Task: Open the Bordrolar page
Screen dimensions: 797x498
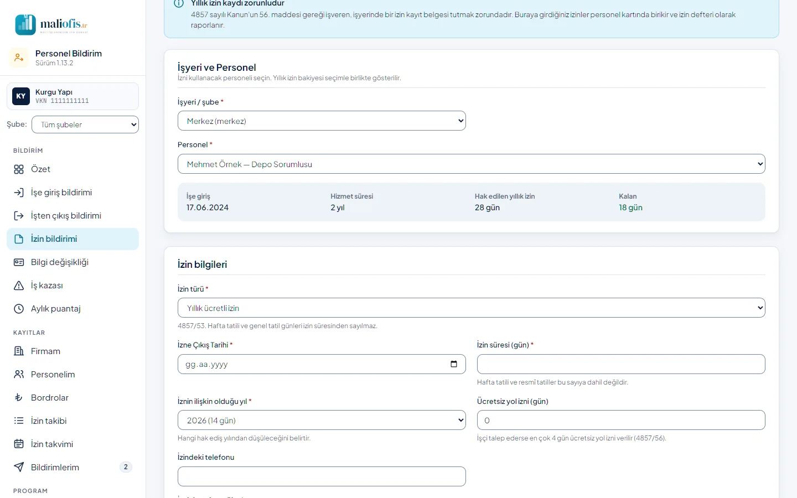Action: pos(73,398)
